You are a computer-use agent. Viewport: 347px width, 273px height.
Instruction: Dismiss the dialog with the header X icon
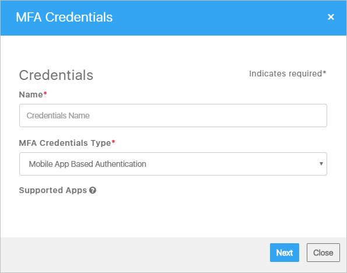coord(331,17)
